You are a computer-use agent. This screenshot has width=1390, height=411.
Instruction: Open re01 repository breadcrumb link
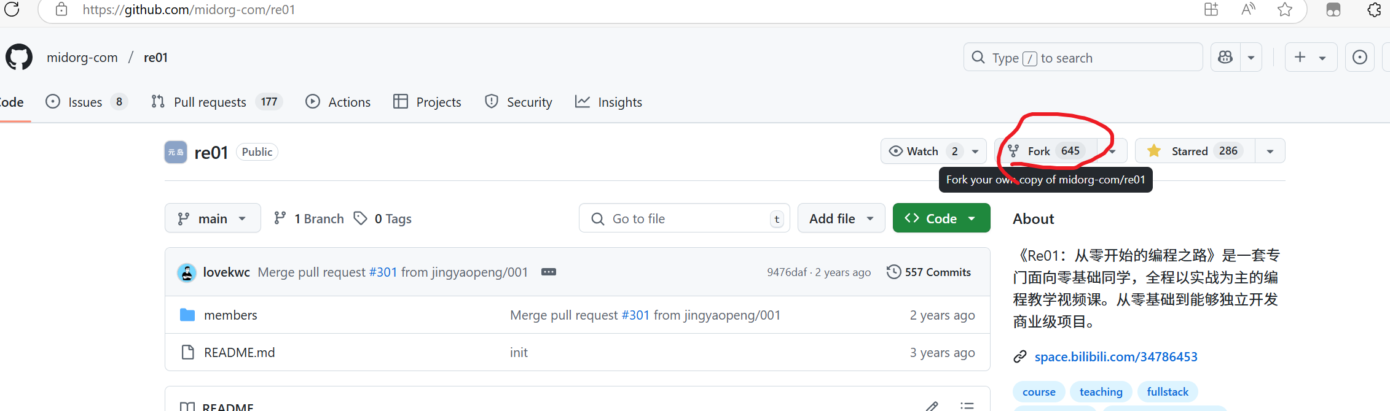tap(155, 57)
